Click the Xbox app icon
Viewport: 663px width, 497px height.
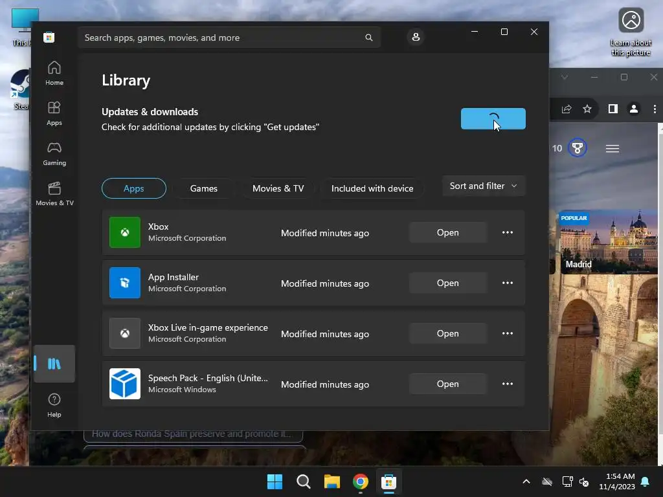click(125, 232)
